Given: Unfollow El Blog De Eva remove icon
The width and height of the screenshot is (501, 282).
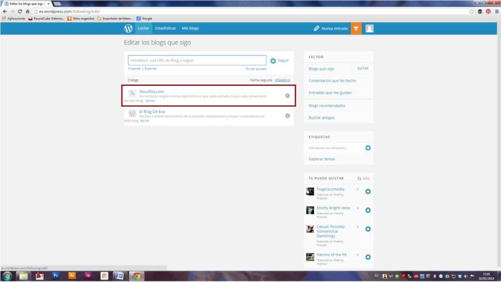Looking at the screenshot, I should click(x=288, y=116).
